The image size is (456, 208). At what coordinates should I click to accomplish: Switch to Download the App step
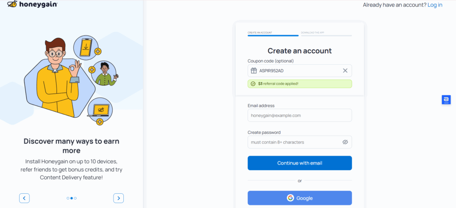point(326,33)
